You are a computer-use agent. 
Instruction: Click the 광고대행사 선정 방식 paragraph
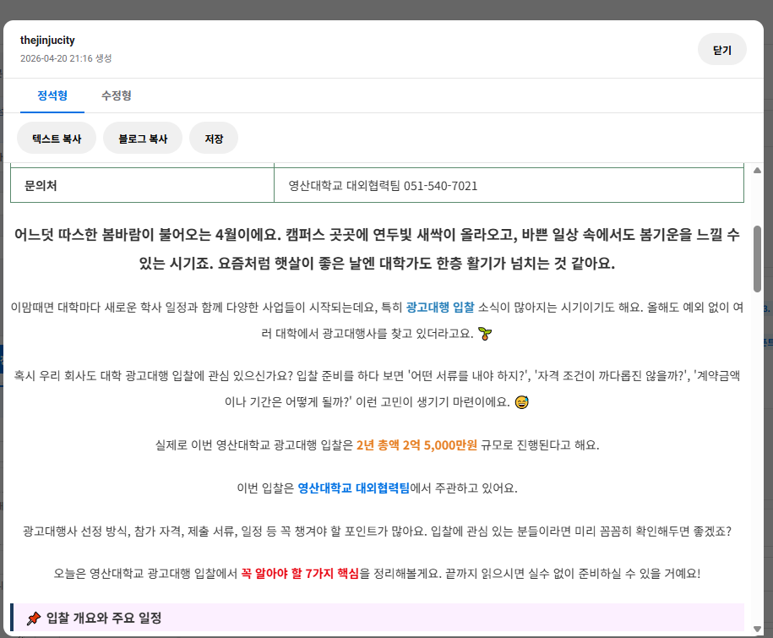point(377,531)
